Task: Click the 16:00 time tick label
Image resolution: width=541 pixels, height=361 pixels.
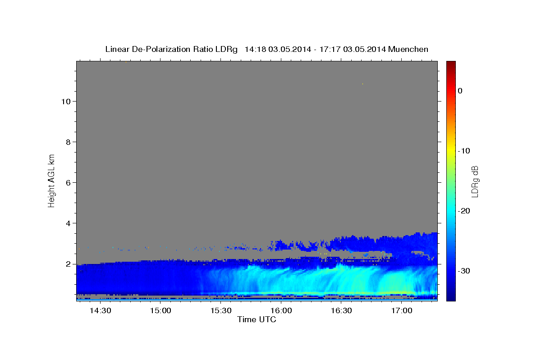Action: pyautogui.click(x=281, y=311)
